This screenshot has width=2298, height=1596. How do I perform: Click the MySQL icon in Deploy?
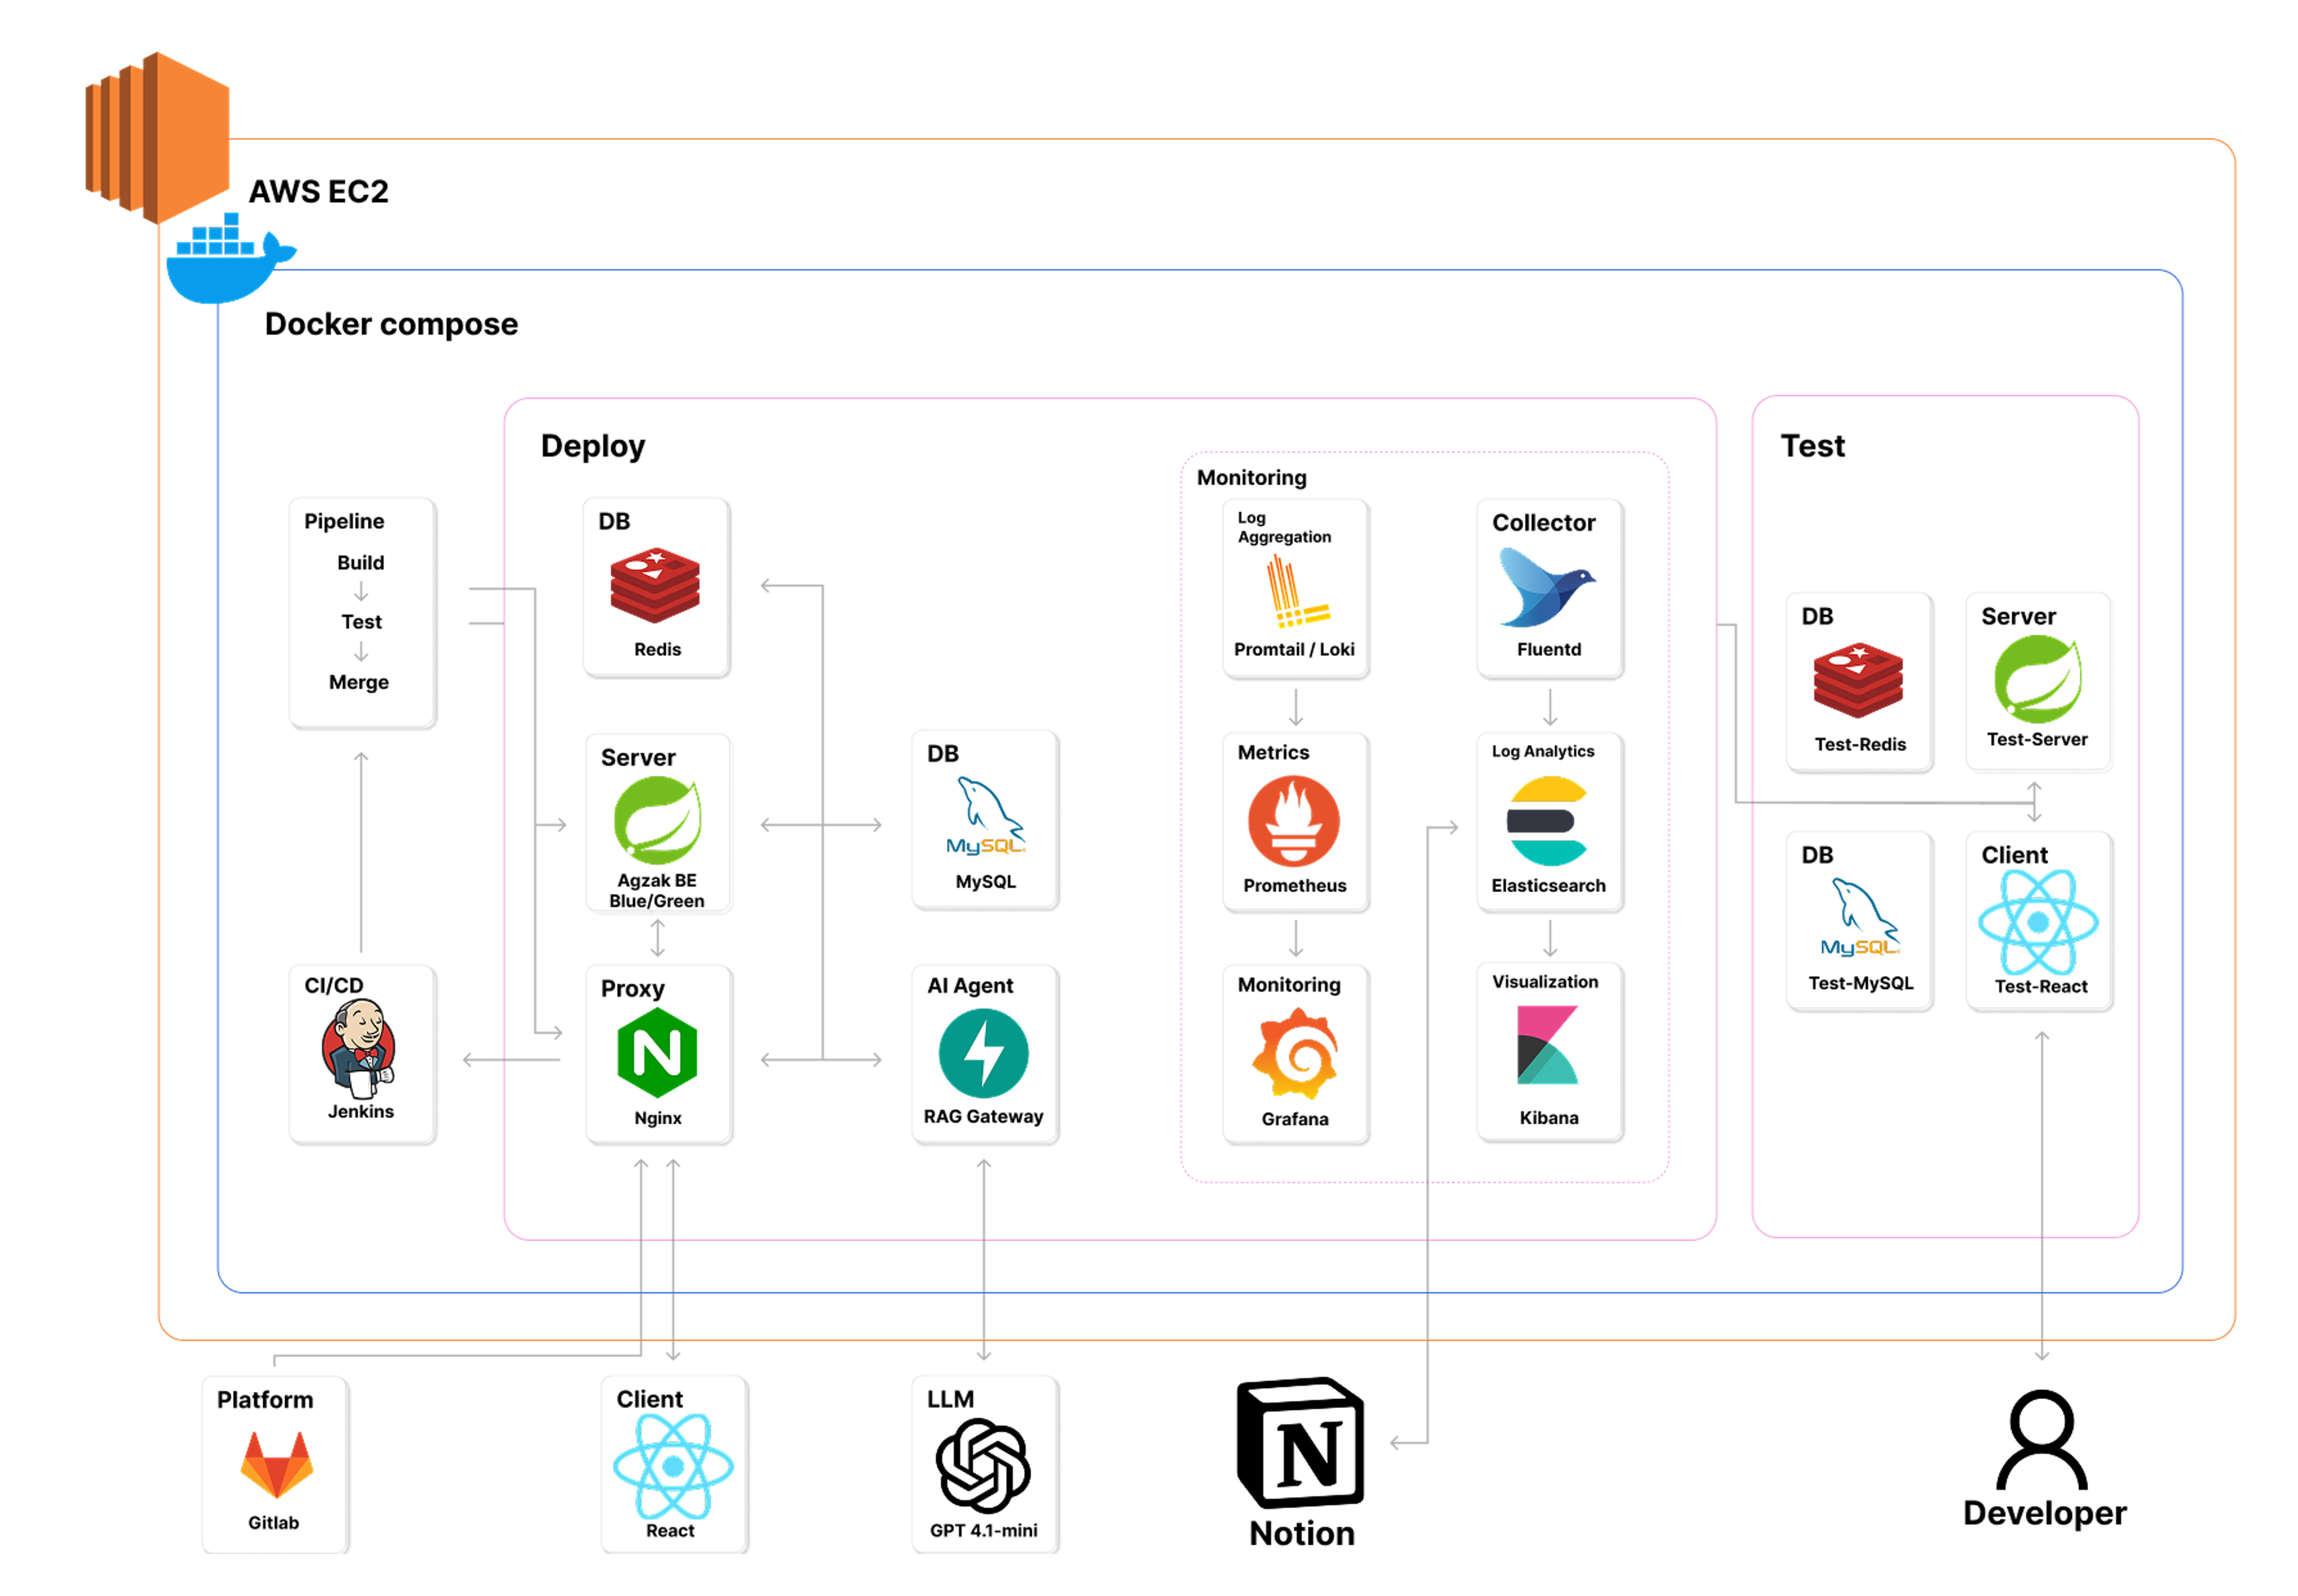985,816
